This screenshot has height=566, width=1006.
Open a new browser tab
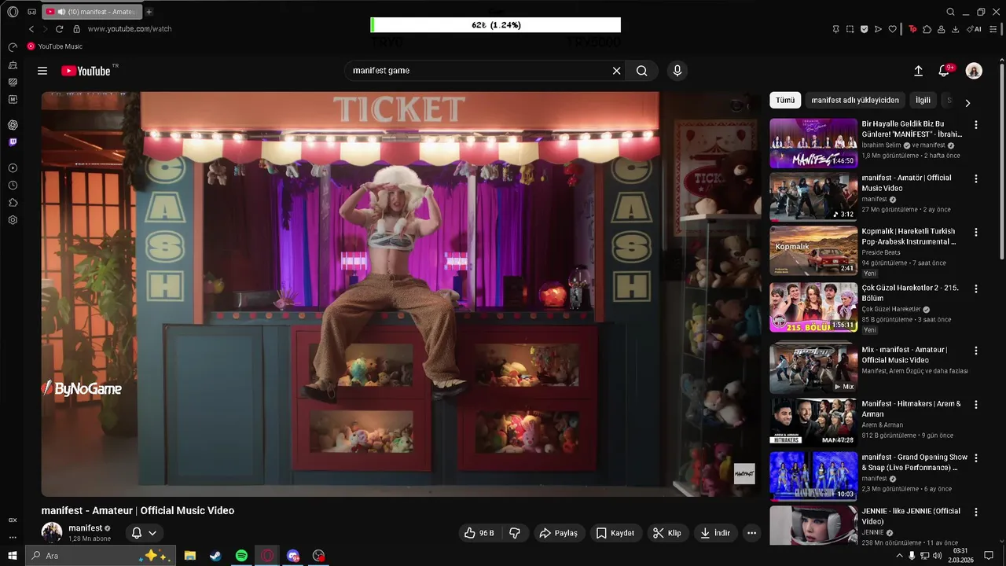coord(149,12)
